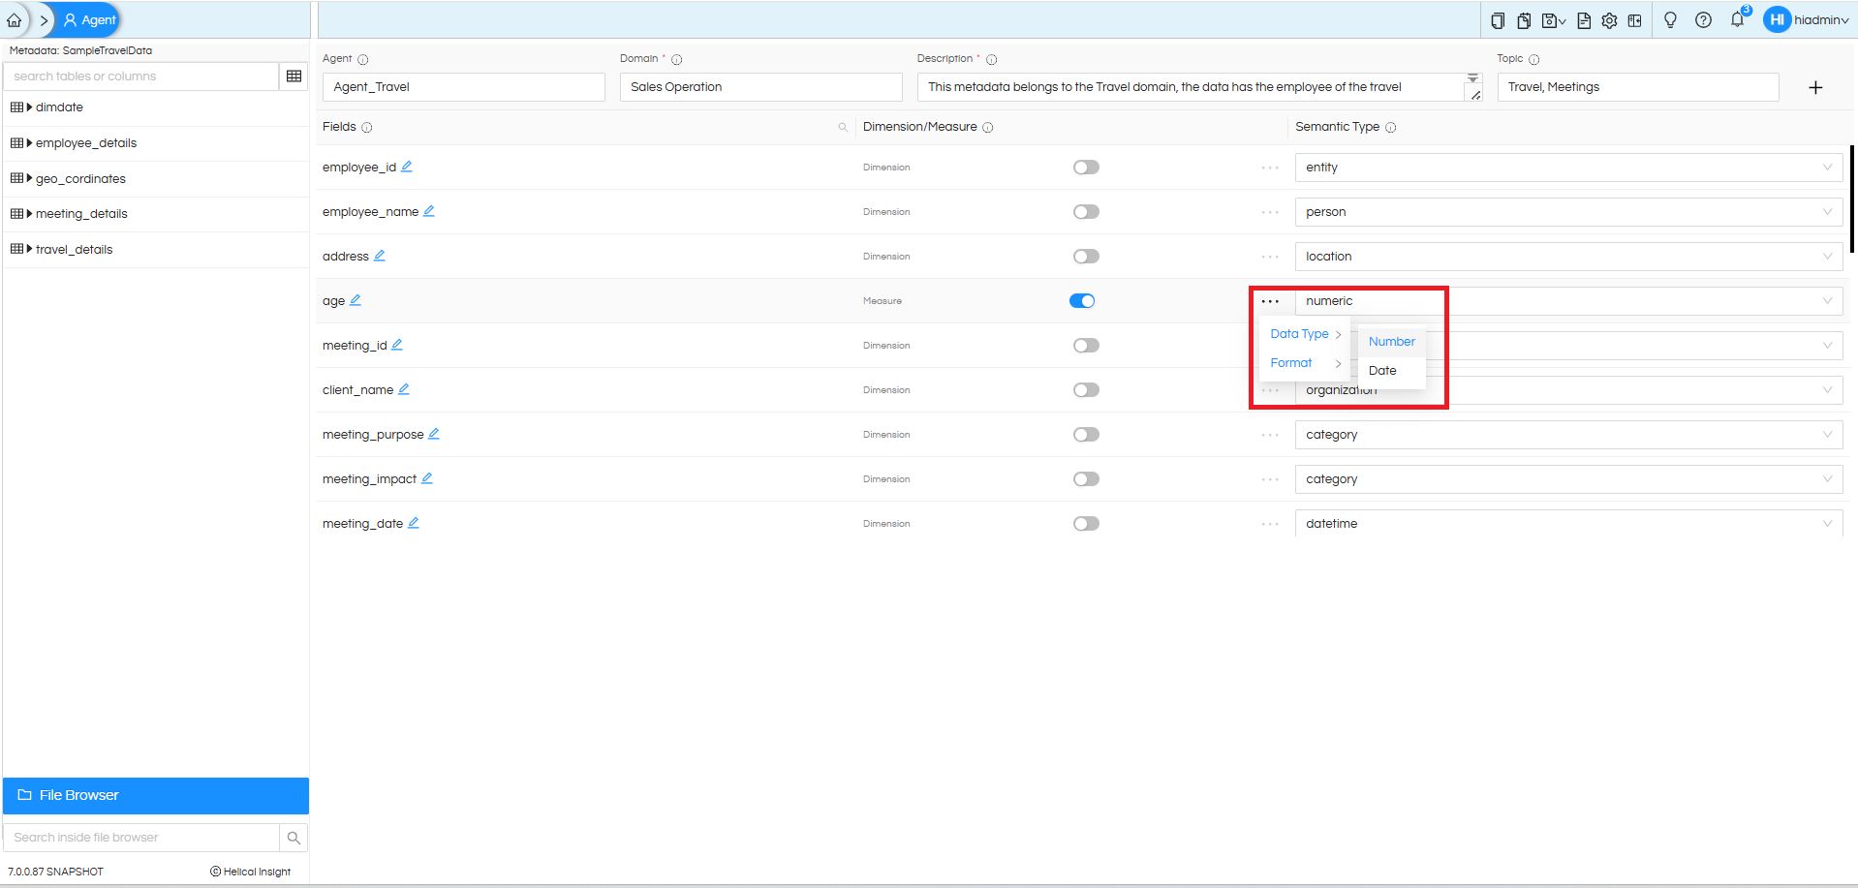Toggle meeting_purpose dimension/measure switch
This screenshot has height=888, width=1858.
(x=1086, y=435)
